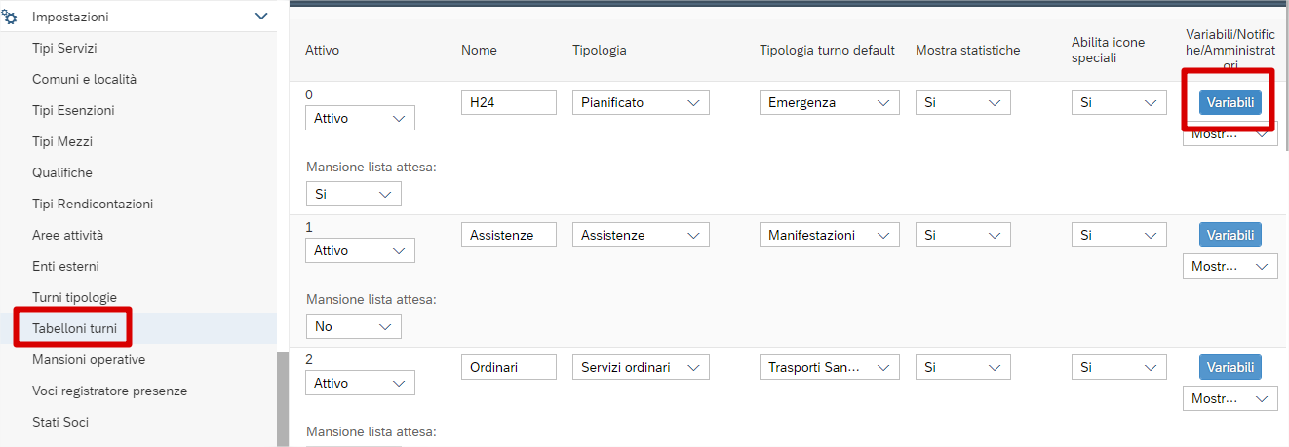The width and height of the screenshot is (1289, 447).
Task: Open Tabelloni turni settings page
Action: (74, 328)
